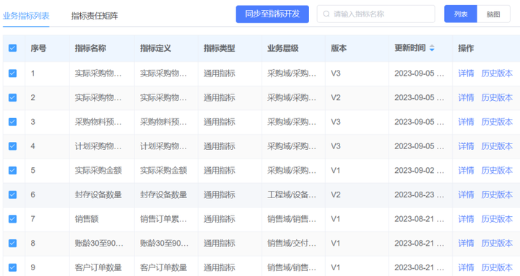Click the 采购物料预... name cell
The height and width of the screenshot is (276, 520).
coord(98,122)
